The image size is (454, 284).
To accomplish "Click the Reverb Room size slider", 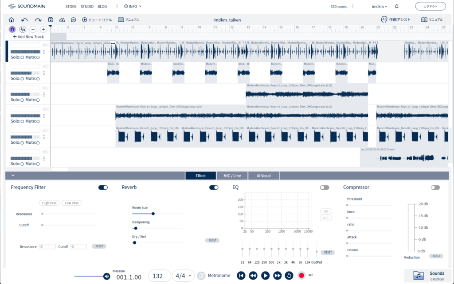I will click(153, 214).
